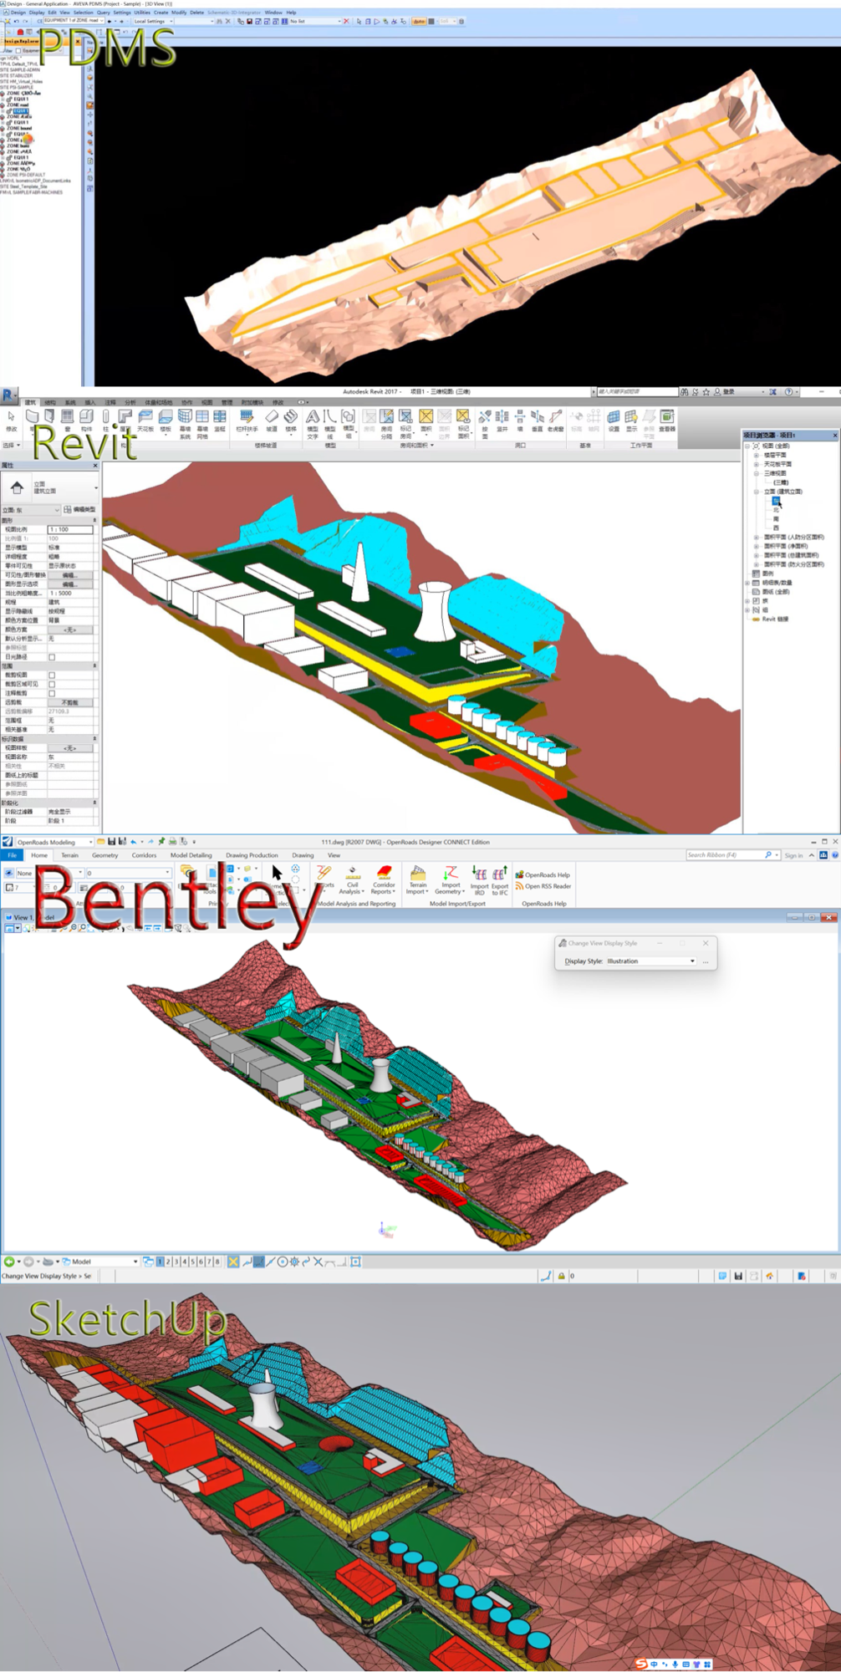Enable the 裁剪视图 checkbox
The image size is (841, 1672).
52,675
